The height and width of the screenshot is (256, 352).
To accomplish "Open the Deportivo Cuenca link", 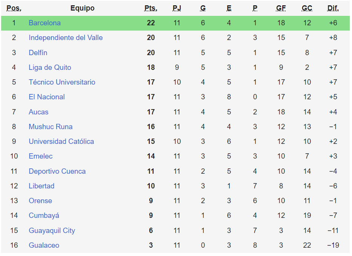I will [x=57, y=171].
